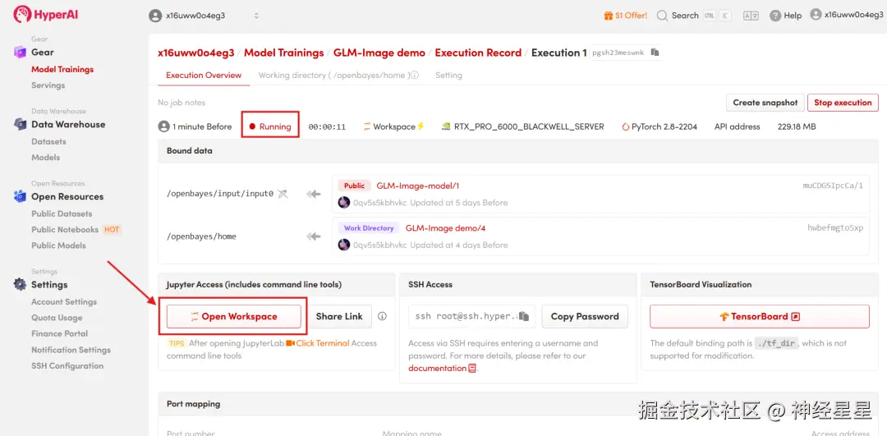Click Copy Password button
This screenshot has height=436, width=887.
pyautogui.click(x=585, y=316)
